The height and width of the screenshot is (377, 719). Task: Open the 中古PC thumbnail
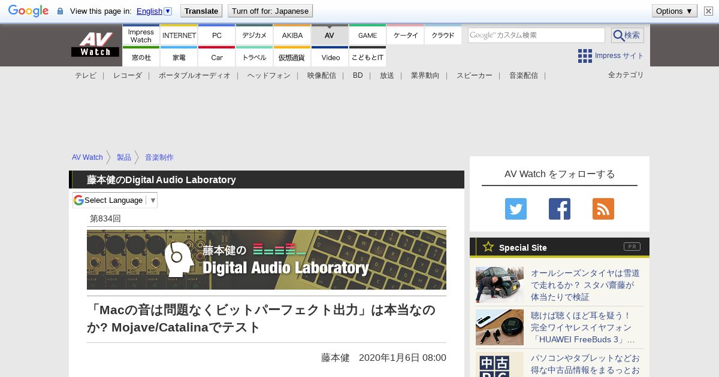500,364
